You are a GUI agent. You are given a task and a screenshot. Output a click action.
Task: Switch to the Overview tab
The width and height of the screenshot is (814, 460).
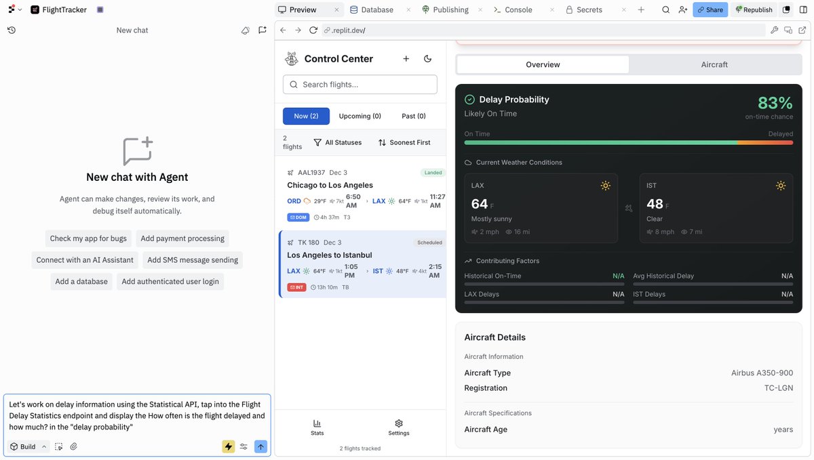tap(543, 64)
